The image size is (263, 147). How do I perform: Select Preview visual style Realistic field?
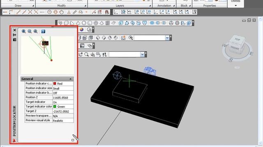tap(63, 120)
